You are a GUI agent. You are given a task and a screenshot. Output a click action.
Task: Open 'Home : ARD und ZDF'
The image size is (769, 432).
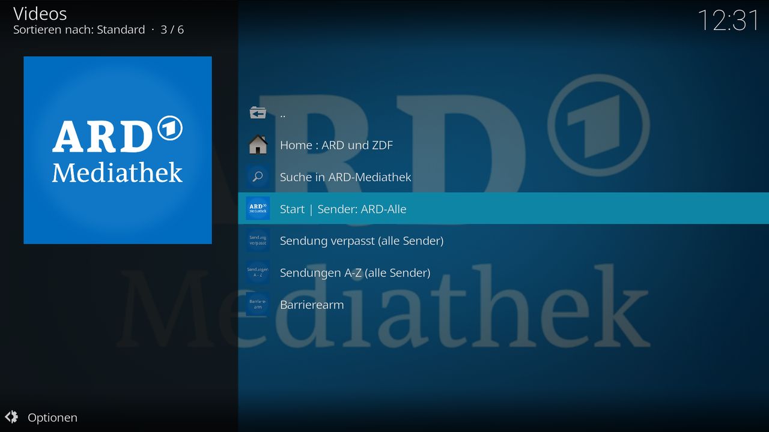click(x=503, y=145)
